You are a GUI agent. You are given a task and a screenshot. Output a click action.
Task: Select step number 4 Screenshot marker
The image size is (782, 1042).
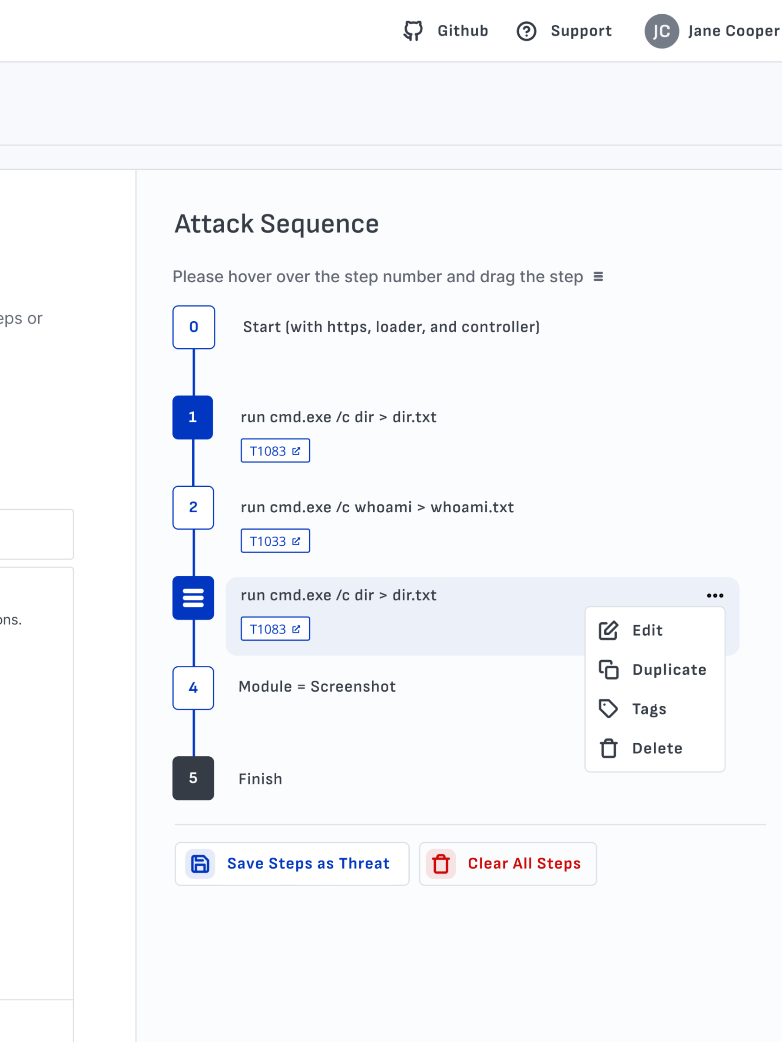pos(193,688)
